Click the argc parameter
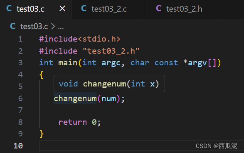 [x=111, y=63]
